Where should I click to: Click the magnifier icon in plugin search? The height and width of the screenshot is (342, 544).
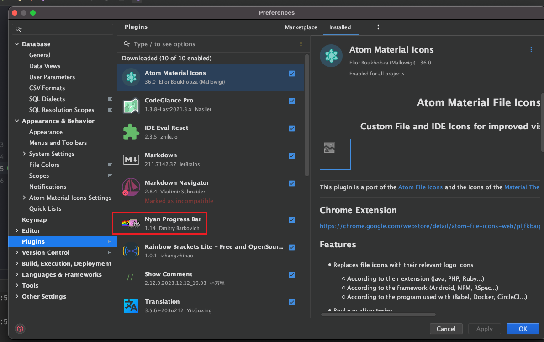(127, 44)
